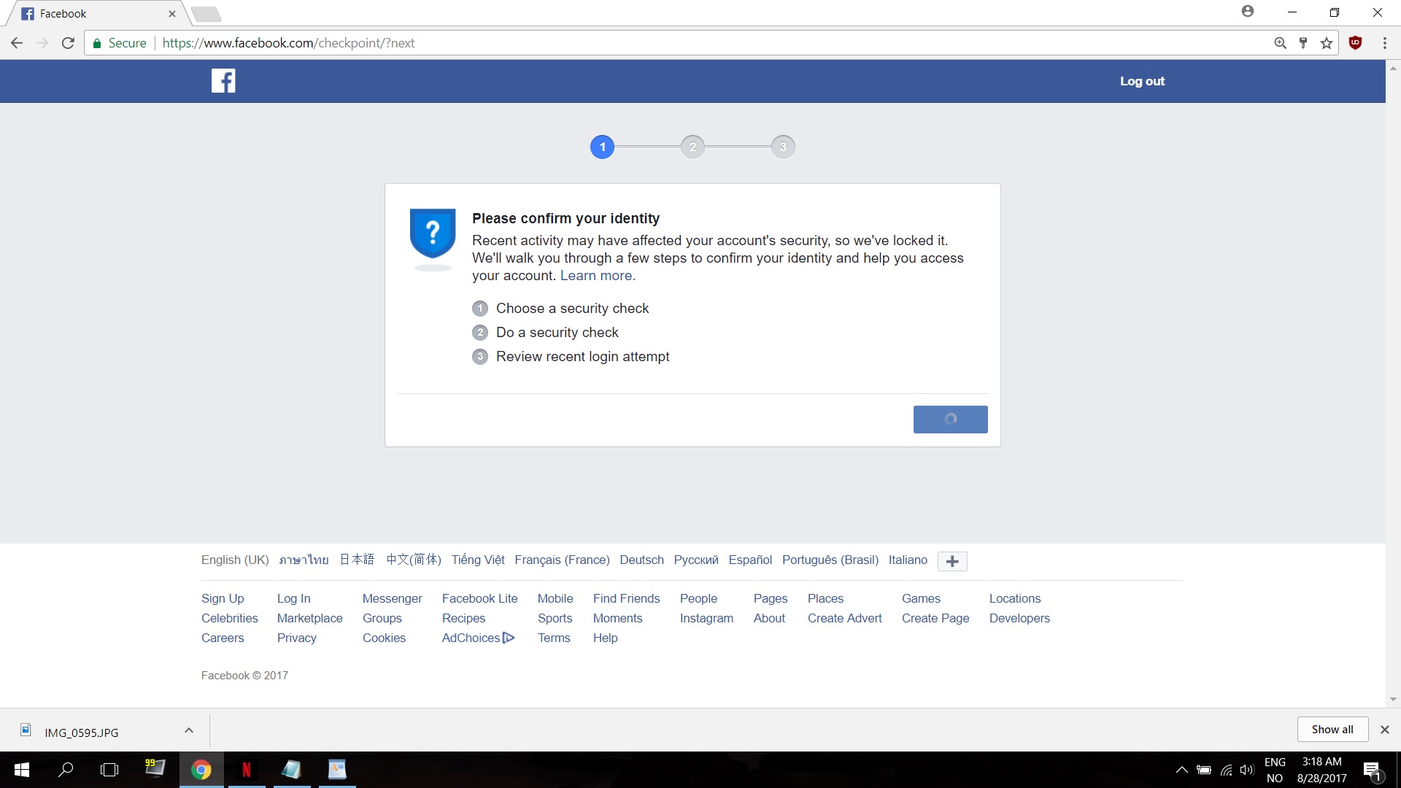Screen dimensions: 1401x788
Task: Bookmark this page with the star icon
Action: coord(1327,43)
